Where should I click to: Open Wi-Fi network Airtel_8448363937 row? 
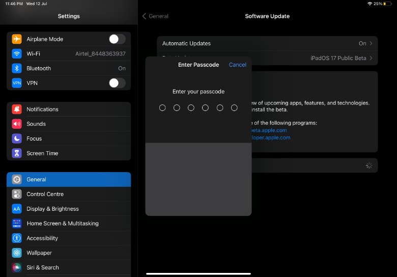69,53
